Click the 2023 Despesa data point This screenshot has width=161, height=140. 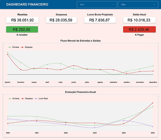(95, 123)
